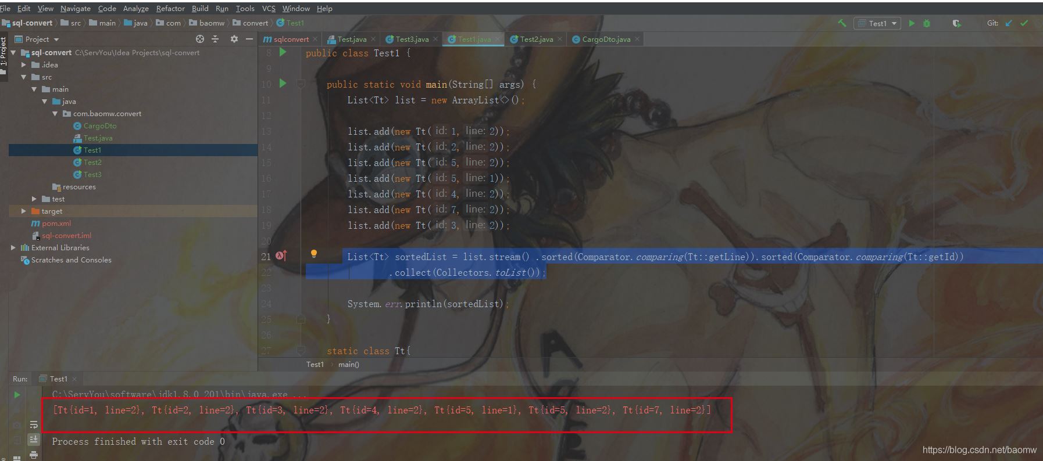Locate the current file with the crosshair icon
1043x461 pixels.
coord(200,39)
